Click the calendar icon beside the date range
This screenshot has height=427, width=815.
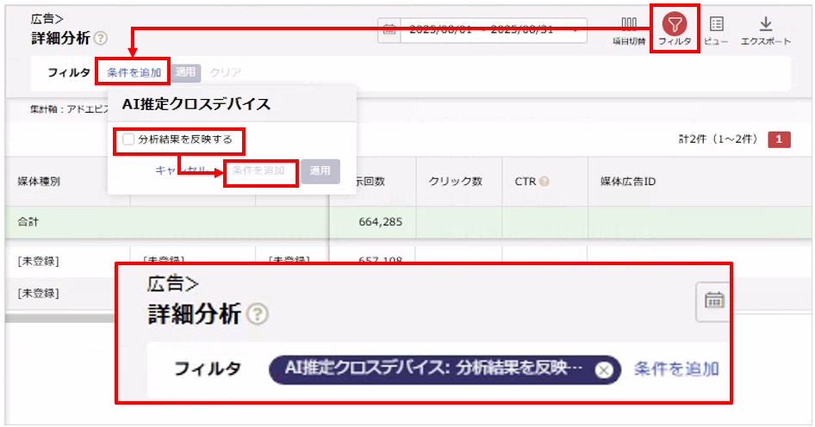pos(389,29)
